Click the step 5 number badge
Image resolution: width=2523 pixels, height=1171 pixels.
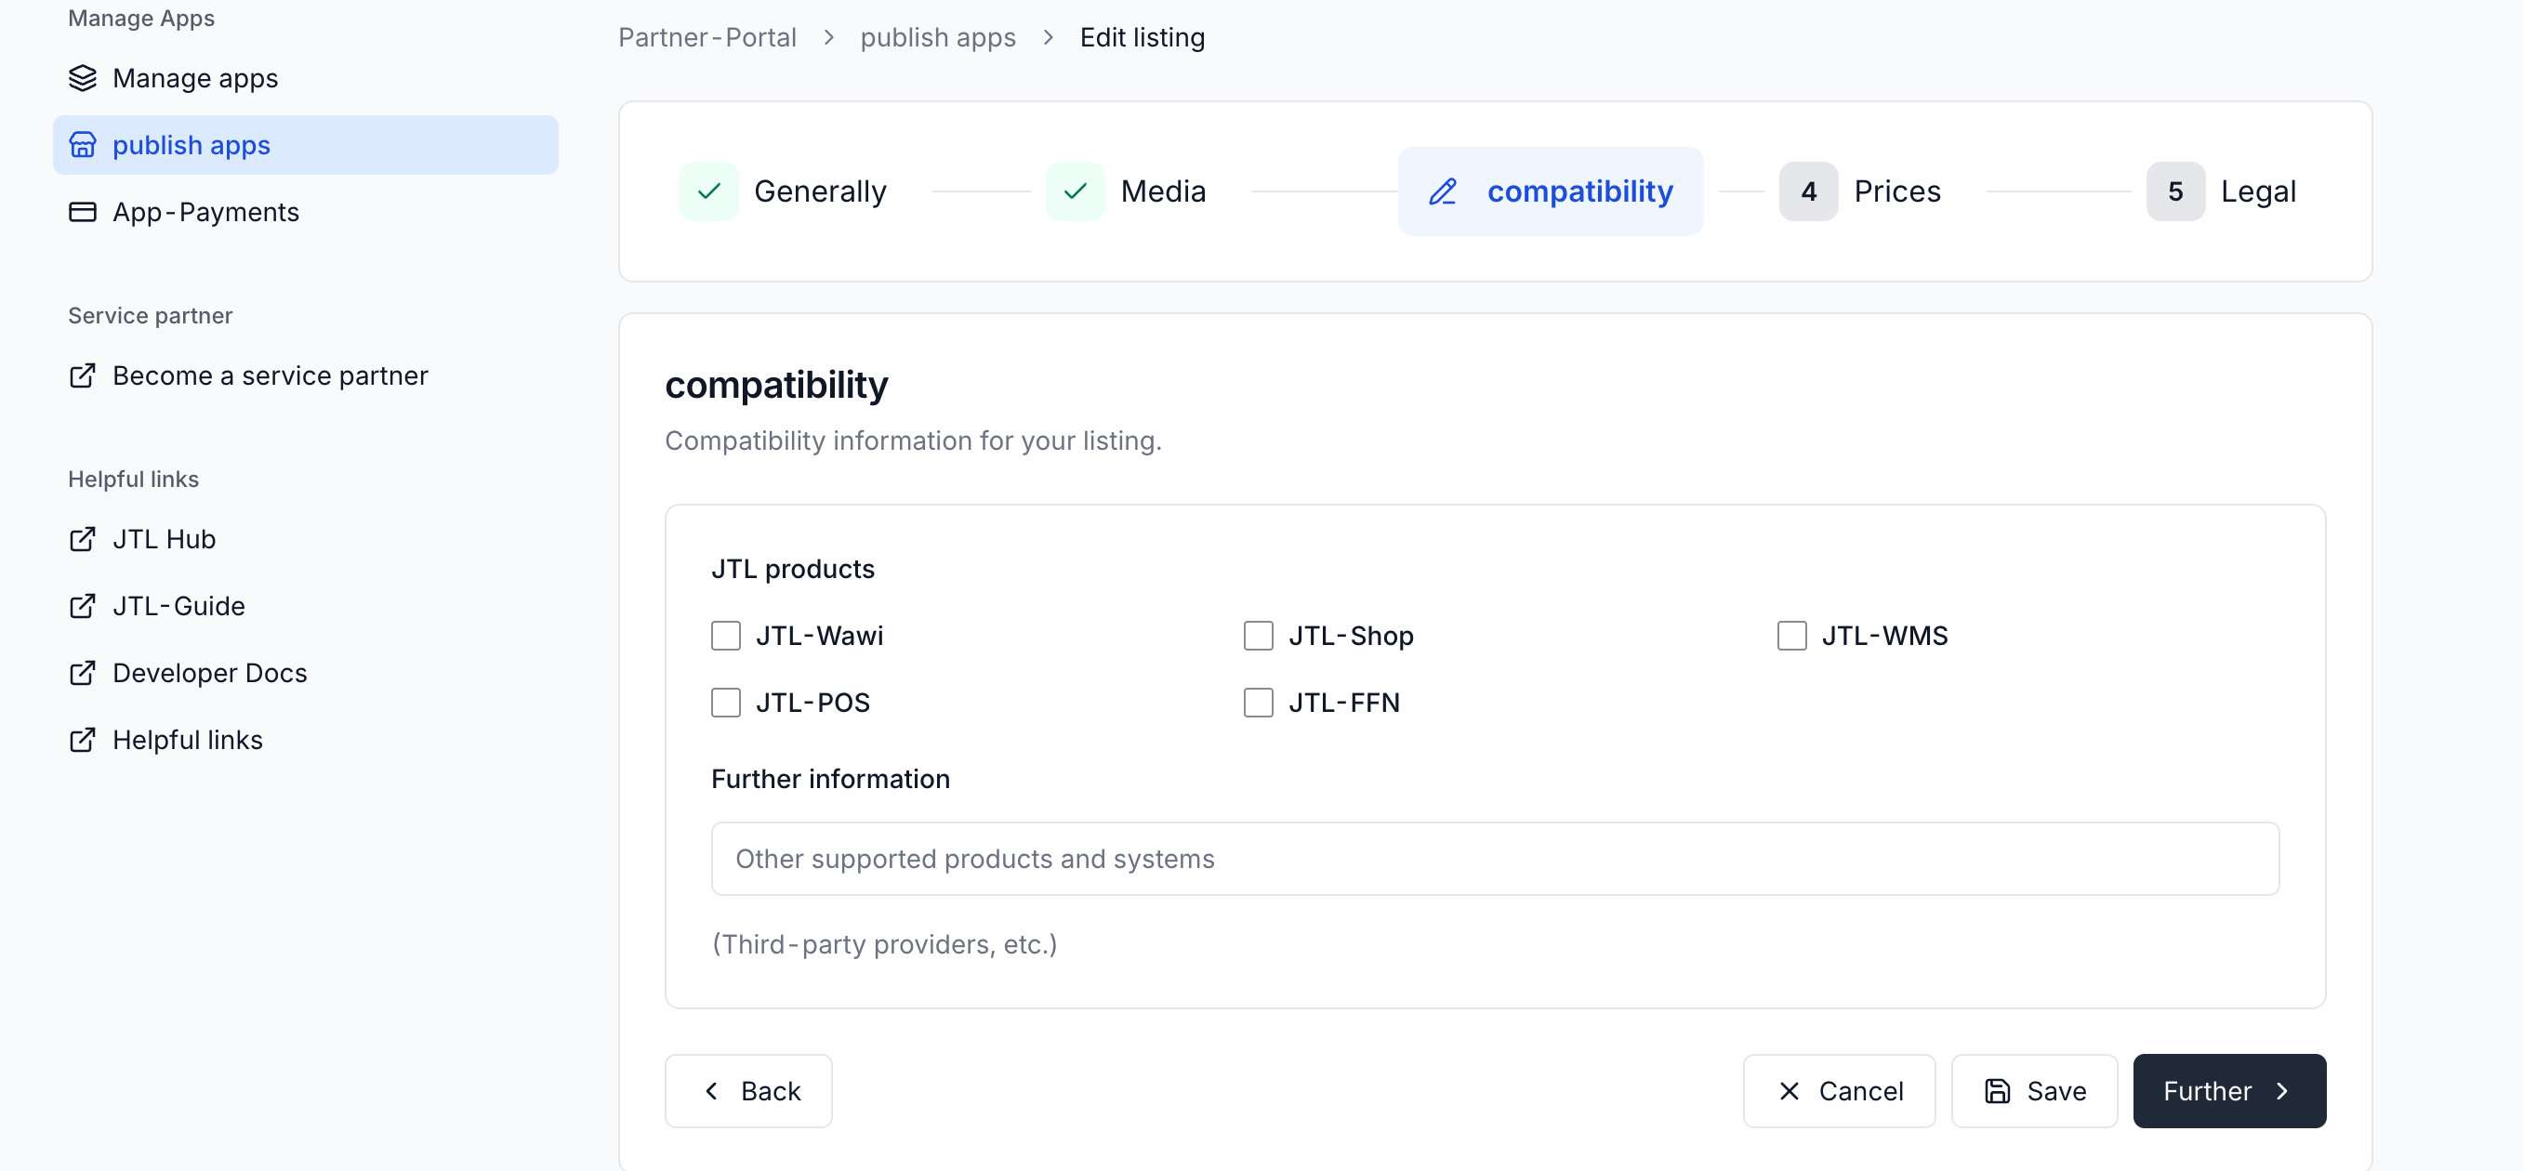coord(2174,191)
